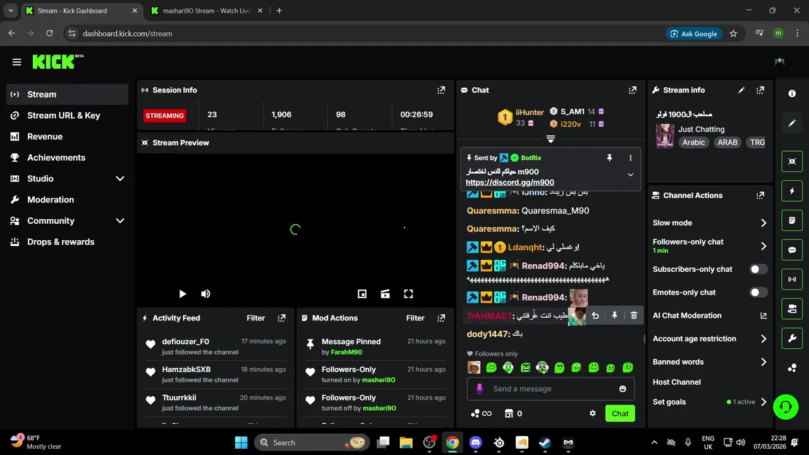Edit stream info with the pencil icon
This screenshot has width=809, height=455.
[741, 90]
